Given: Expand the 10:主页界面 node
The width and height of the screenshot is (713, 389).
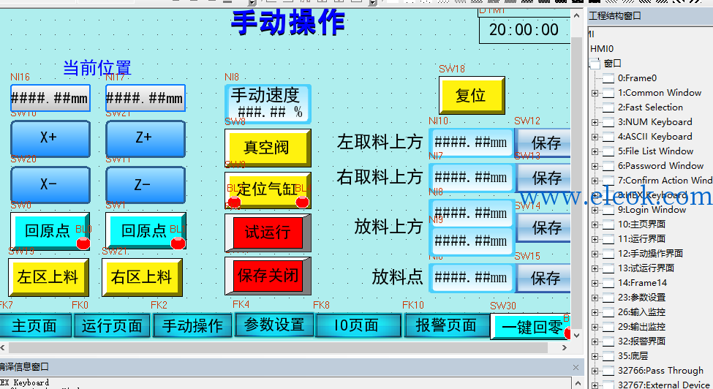Looking at the screenshot, I should pyautogui.click(x=595, y=224).
